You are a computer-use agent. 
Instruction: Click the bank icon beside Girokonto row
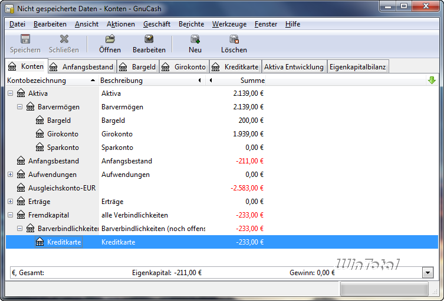[x=40, y=133]
